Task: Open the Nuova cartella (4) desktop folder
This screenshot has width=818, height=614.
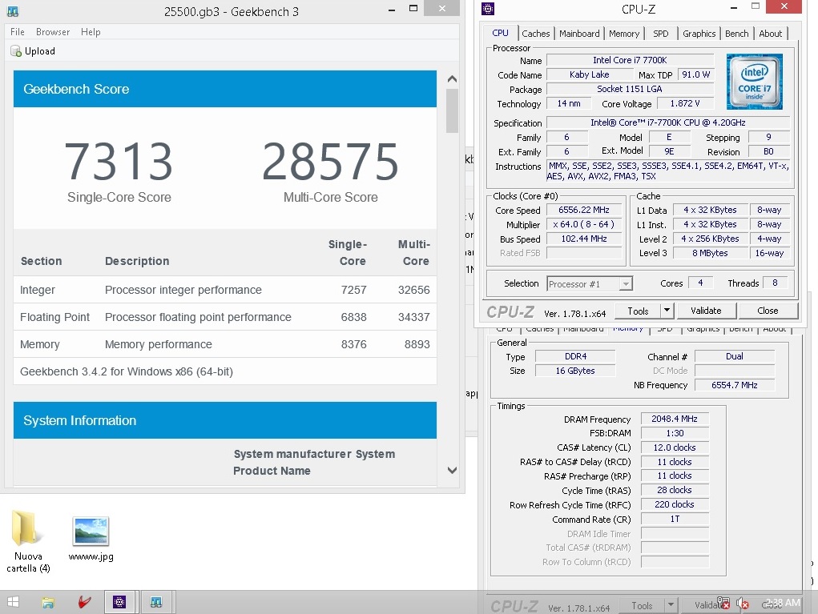Action: tap(28, 541)
